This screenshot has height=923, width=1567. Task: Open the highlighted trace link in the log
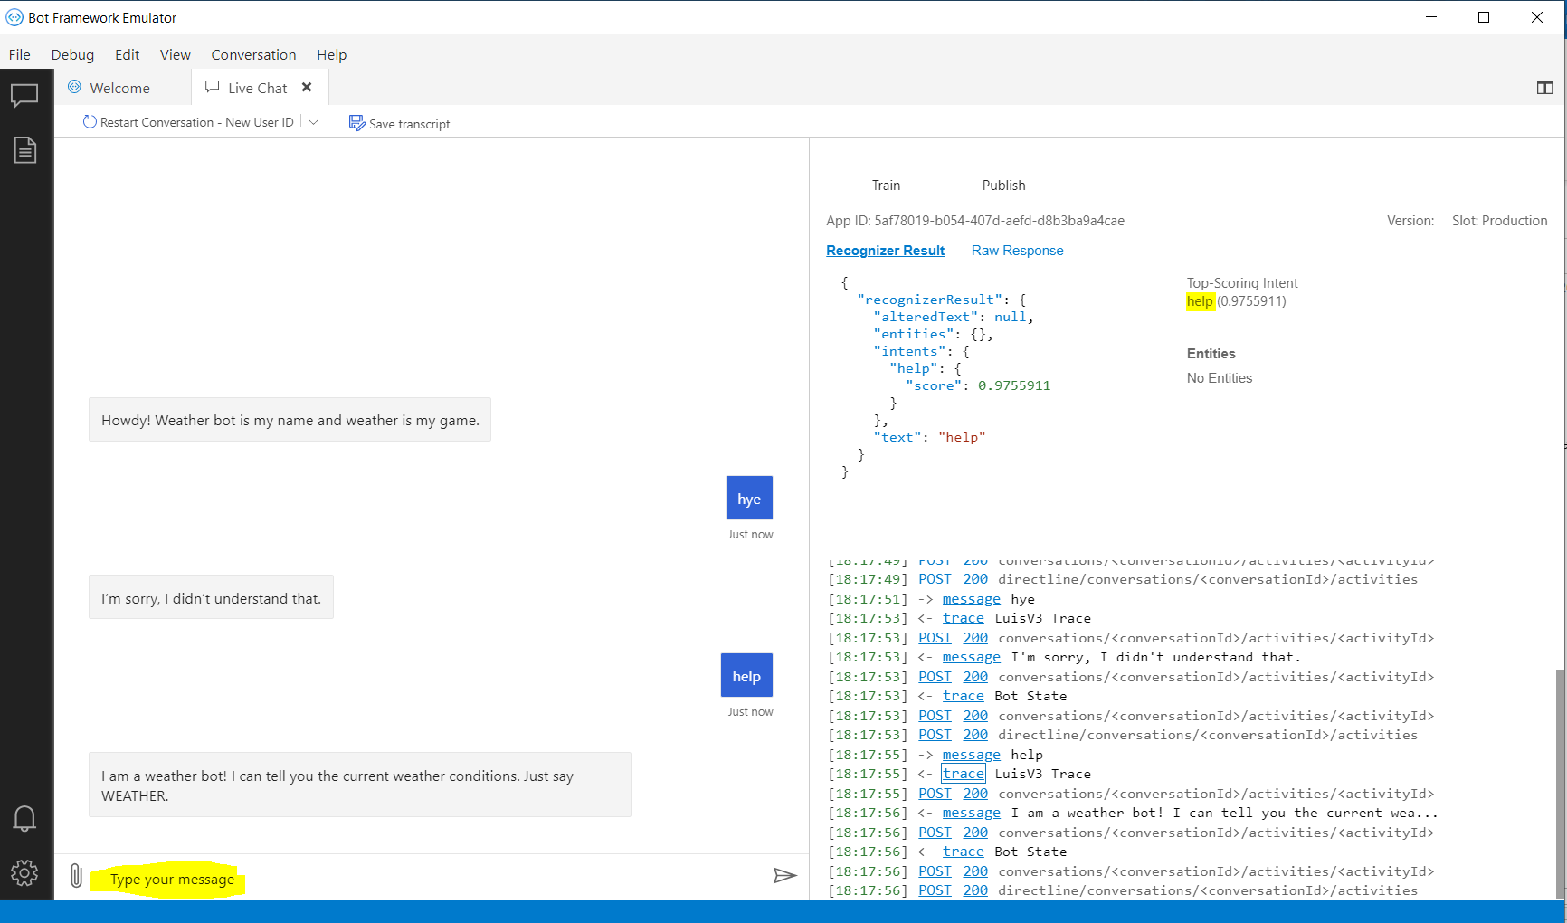[963, 774]
